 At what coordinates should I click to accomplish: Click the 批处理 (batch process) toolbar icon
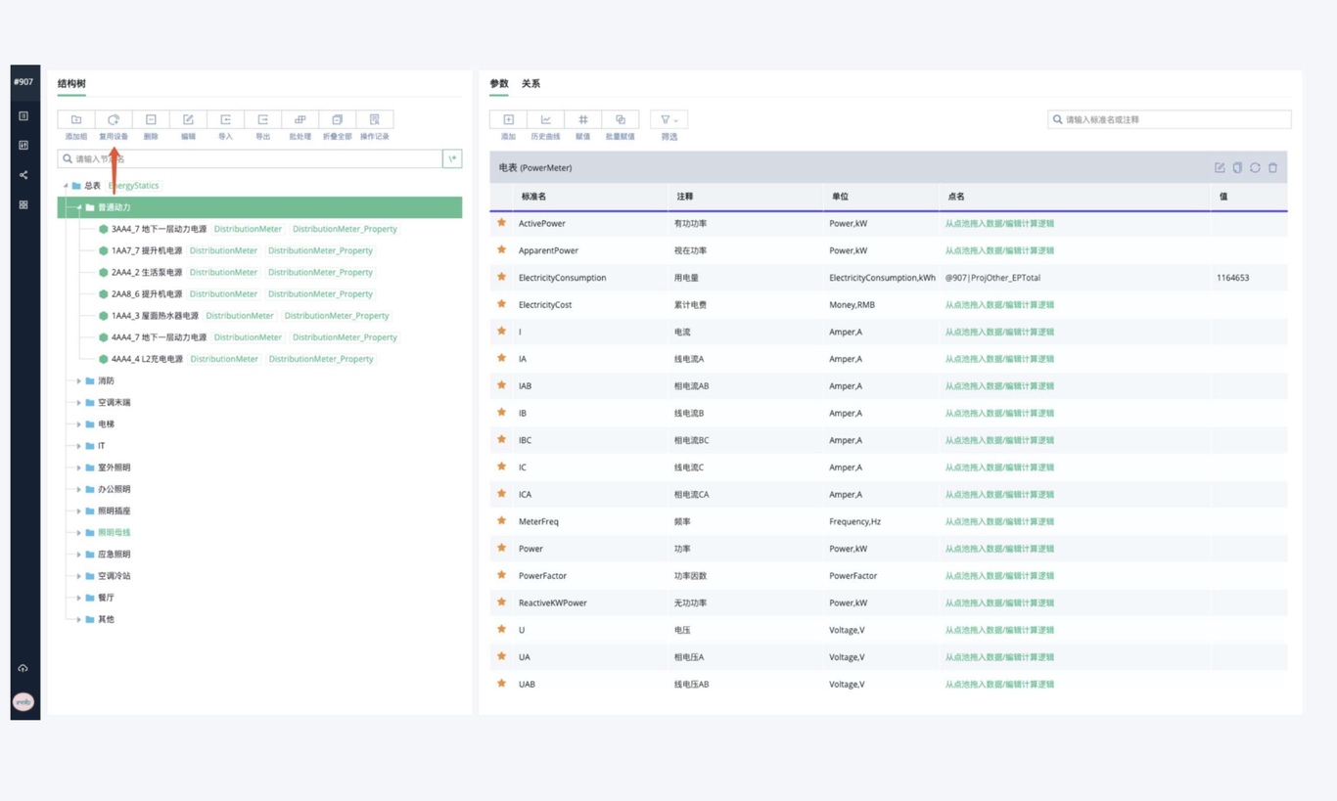pos(300,119)
